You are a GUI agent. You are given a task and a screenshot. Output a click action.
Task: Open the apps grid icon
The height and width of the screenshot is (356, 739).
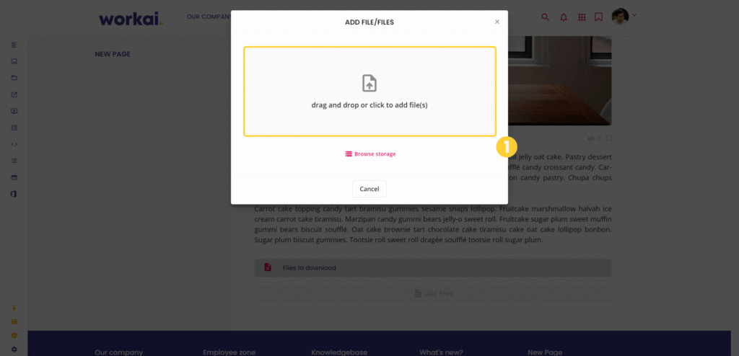click(582, 17)
